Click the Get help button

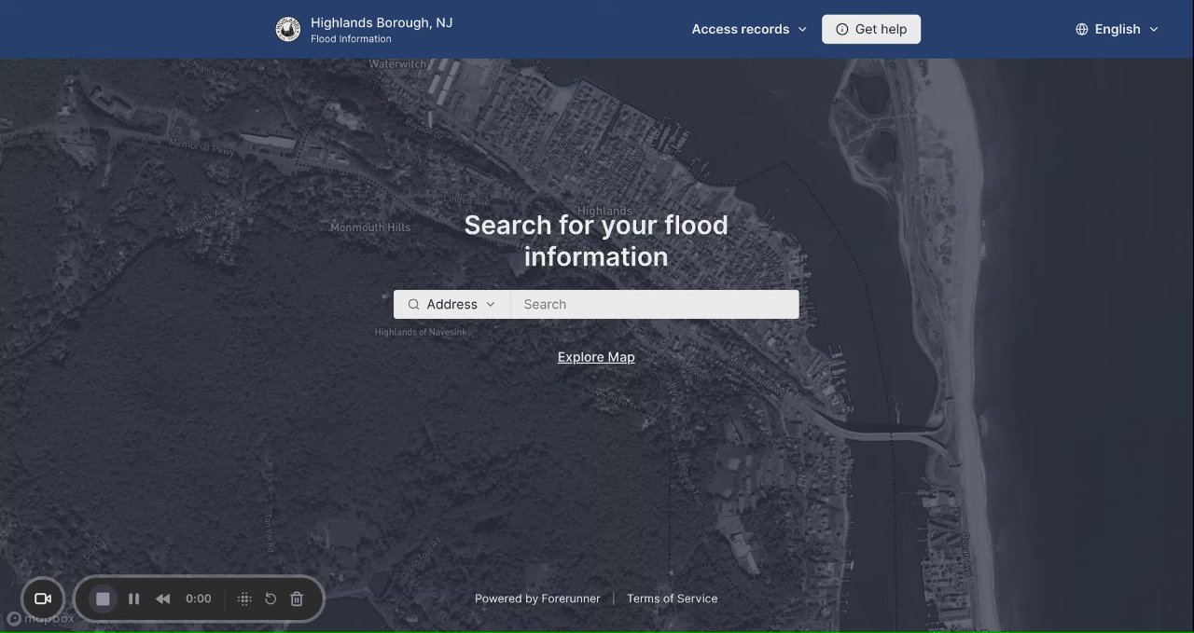point(871,29)
